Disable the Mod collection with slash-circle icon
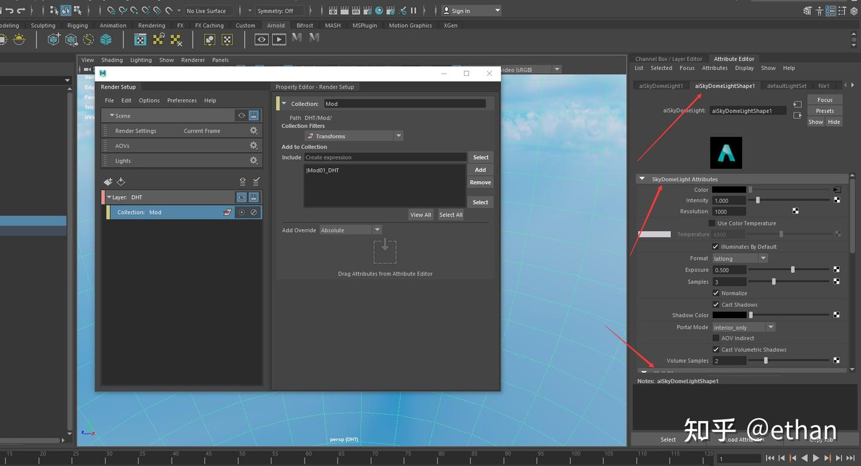This screenshot has height=466, width=861. [x=254, y=212]
